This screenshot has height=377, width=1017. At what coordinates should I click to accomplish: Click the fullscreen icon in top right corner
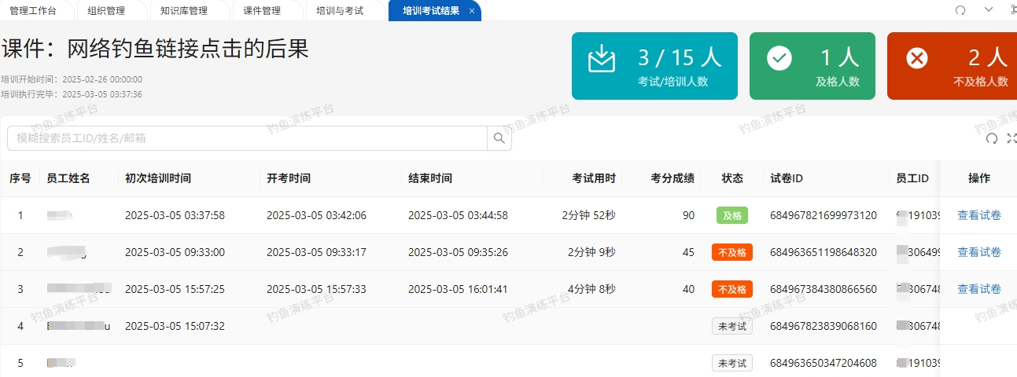point(1012,10)
